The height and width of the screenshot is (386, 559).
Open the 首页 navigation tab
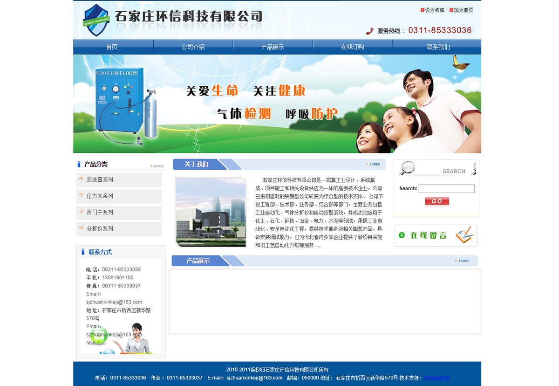(x=112, y=47)
